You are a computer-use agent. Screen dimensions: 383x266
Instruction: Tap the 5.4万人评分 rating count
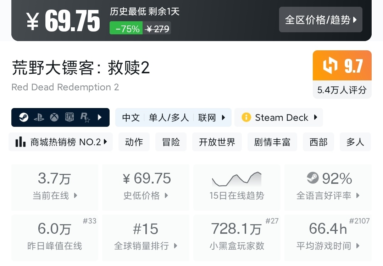pos(342,90)
